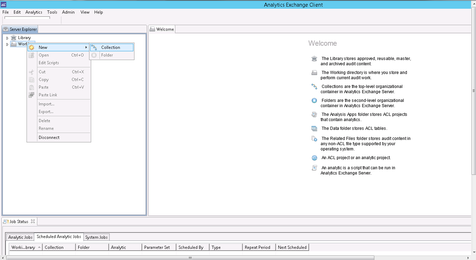Sort by the Type column header

(226, 247)
